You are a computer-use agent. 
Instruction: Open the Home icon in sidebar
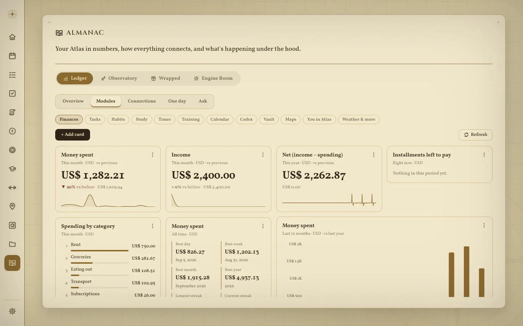12,37
